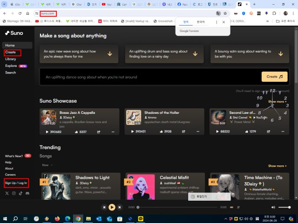Show more Trending songs
This screenshot has height=223, width=298.
(278, 166)
